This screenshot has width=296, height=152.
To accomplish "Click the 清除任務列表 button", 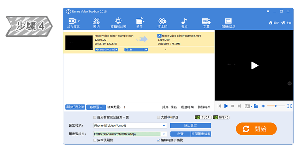I will 75,107.
